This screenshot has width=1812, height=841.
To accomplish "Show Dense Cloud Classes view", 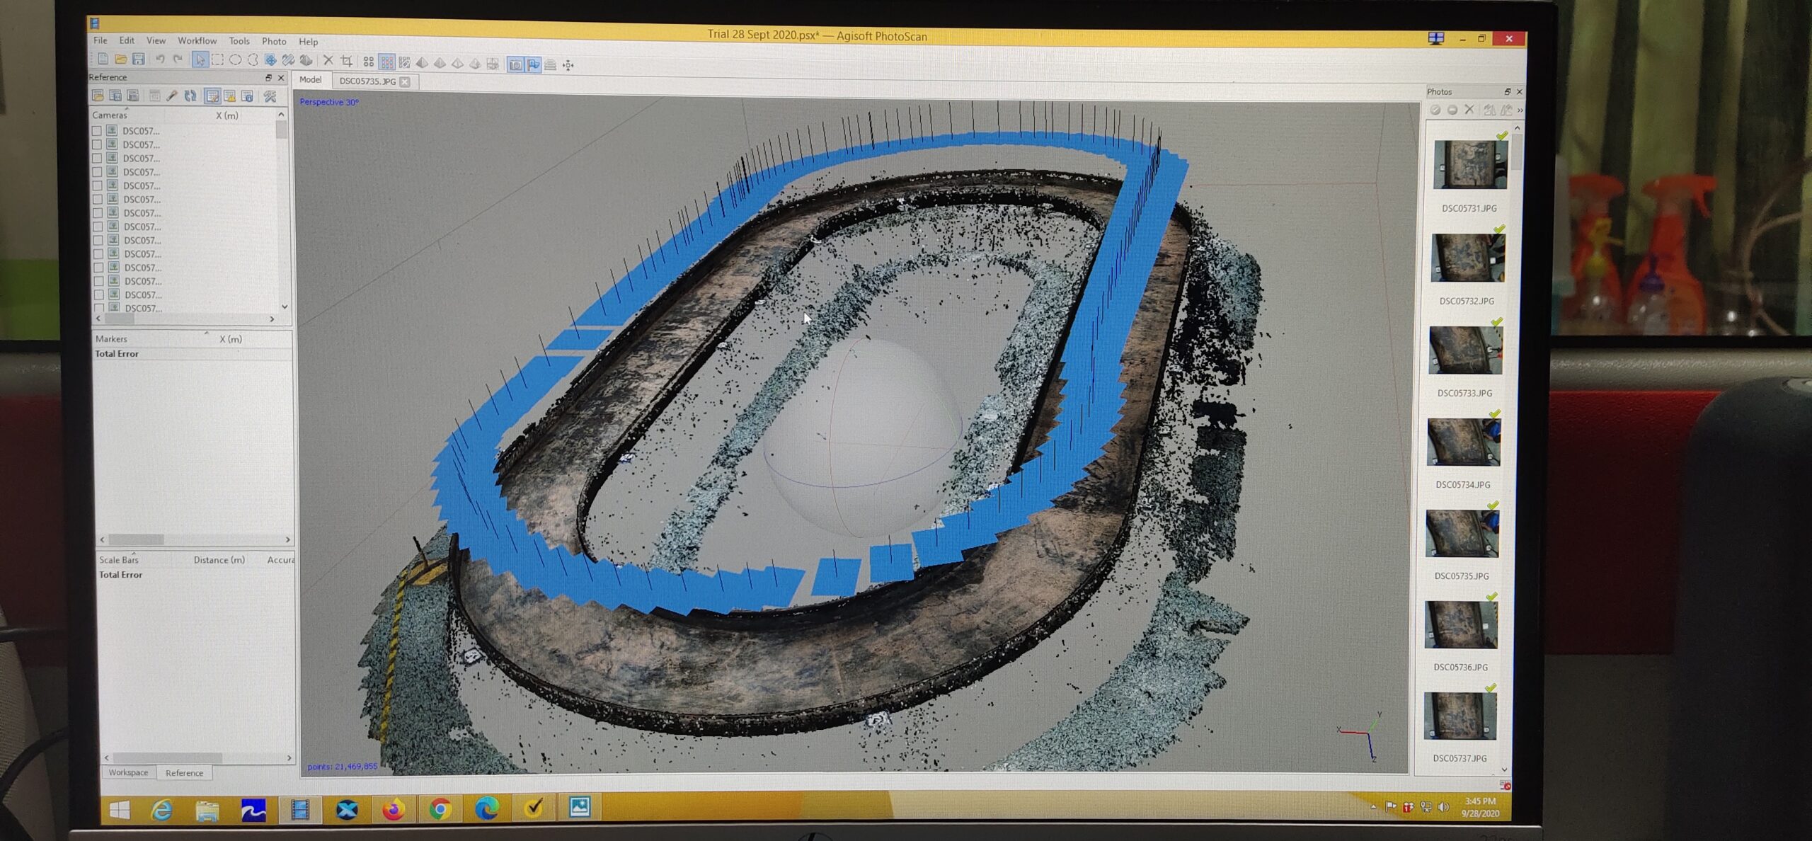I will pos(404,63).
